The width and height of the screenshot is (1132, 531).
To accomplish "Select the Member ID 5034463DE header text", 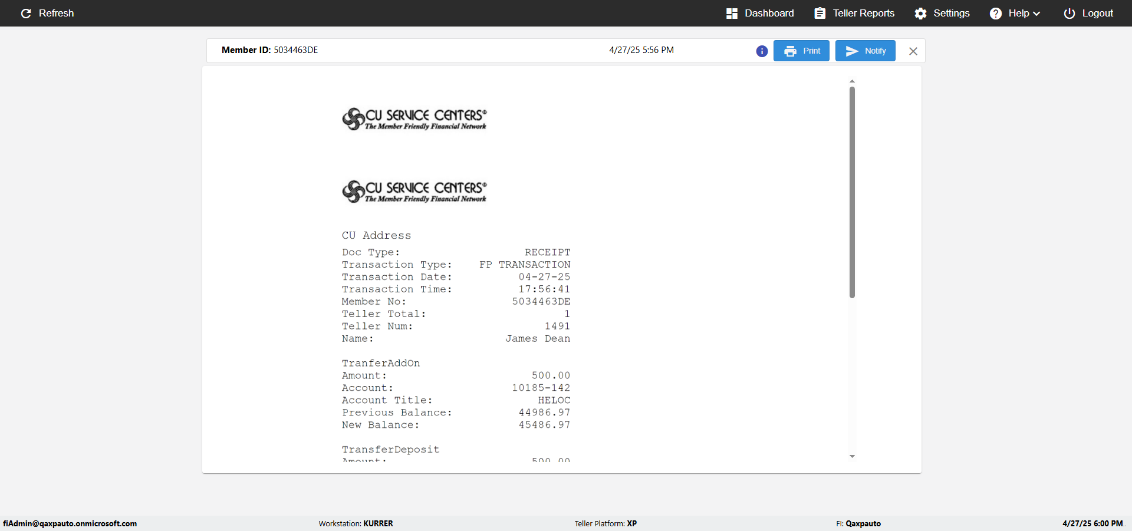I will pyautogui.click(x=269, y=50).
